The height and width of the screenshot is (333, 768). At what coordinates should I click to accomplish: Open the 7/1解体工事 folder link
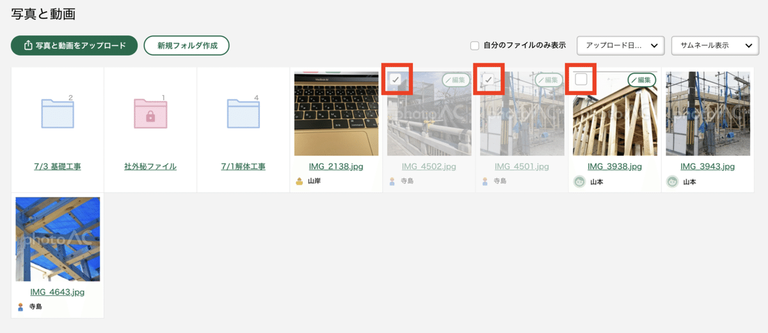pyautogui.click(x=243, y=167)
